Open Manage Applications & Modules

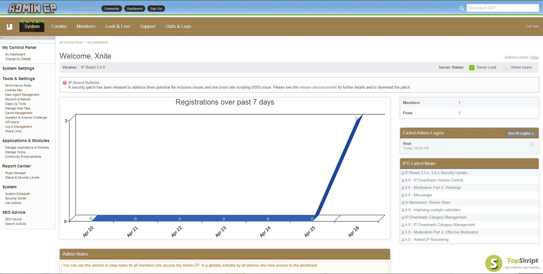point(27,147)
